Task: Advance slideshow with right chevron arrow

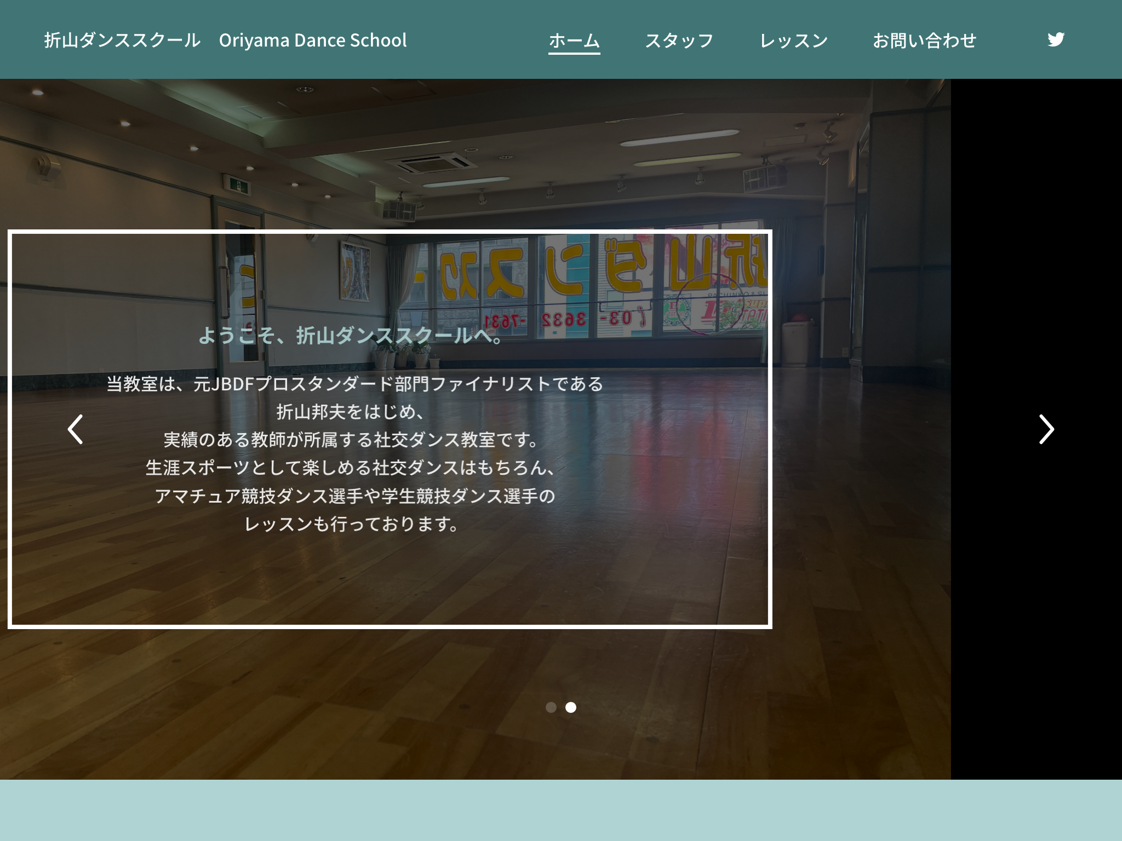Action: [1046, 429]
